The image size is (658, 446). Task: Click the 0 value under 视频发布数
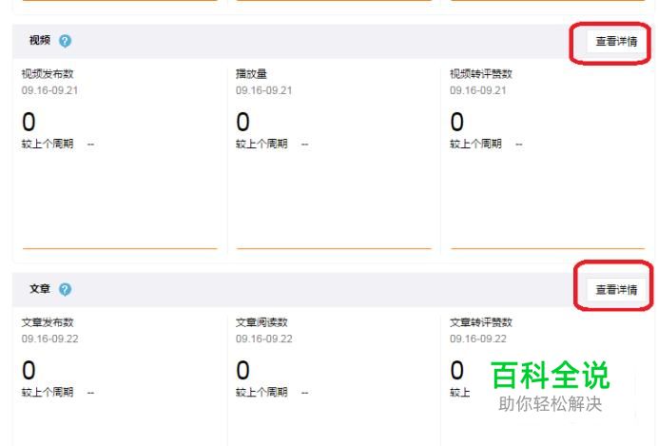(x=29, y=122)
